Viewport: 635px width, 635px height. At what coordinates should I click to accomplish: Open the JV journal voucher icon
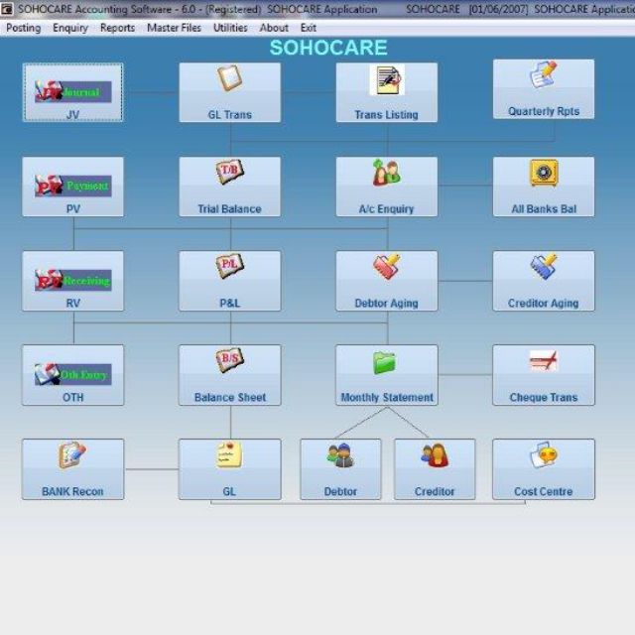coord(73,91)
